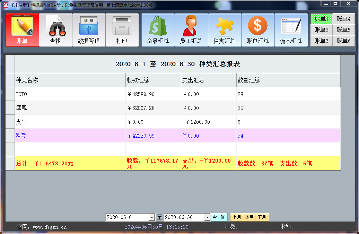Open the start date dropdown
359x234 pixels.
152,217
